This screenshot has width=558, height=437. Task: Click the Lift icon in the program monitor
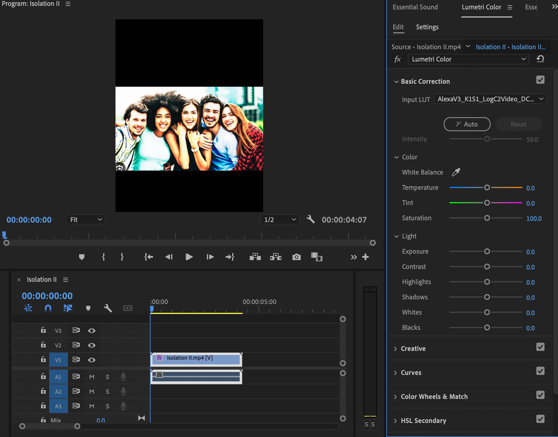click(x=255, y=257)
